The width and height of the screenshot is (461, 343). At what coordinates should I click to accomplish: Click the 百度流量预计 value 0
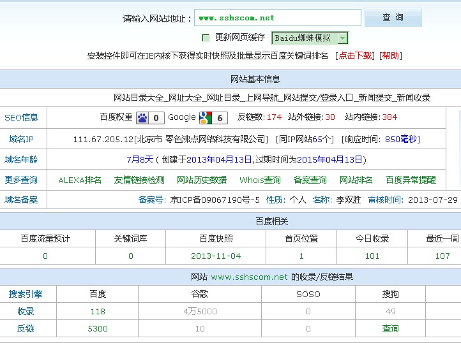tap(45, 256)
